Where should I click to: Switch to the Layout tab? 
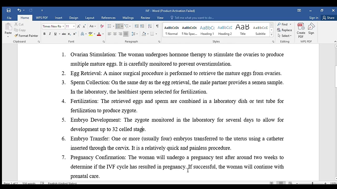(90, 18)
